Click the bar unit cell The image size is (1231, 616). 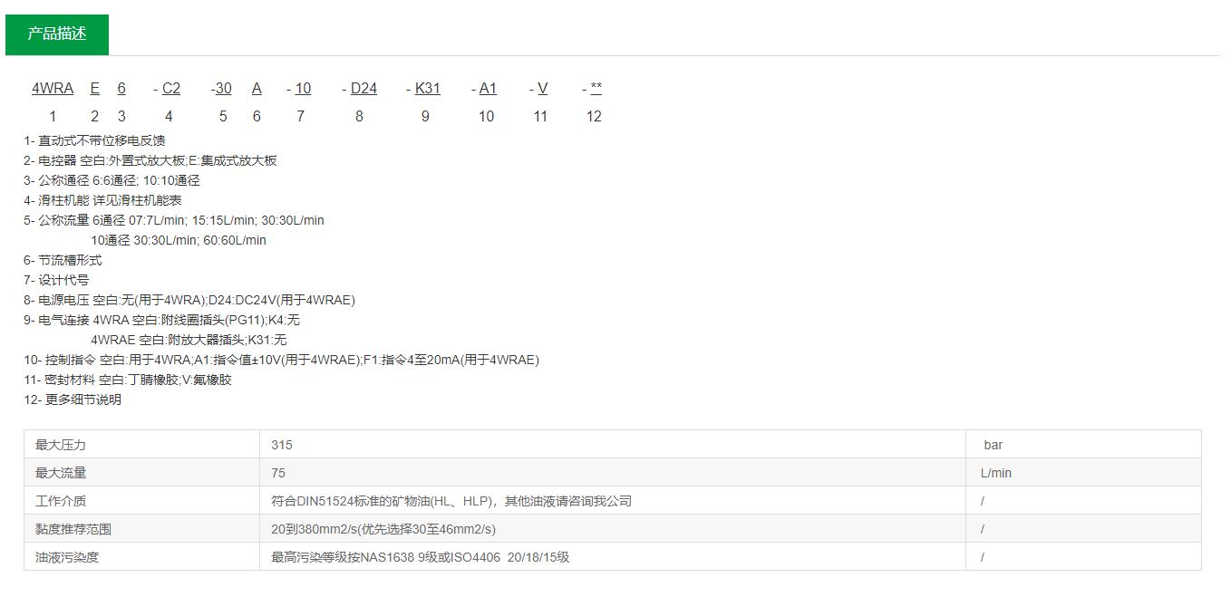1083,445
